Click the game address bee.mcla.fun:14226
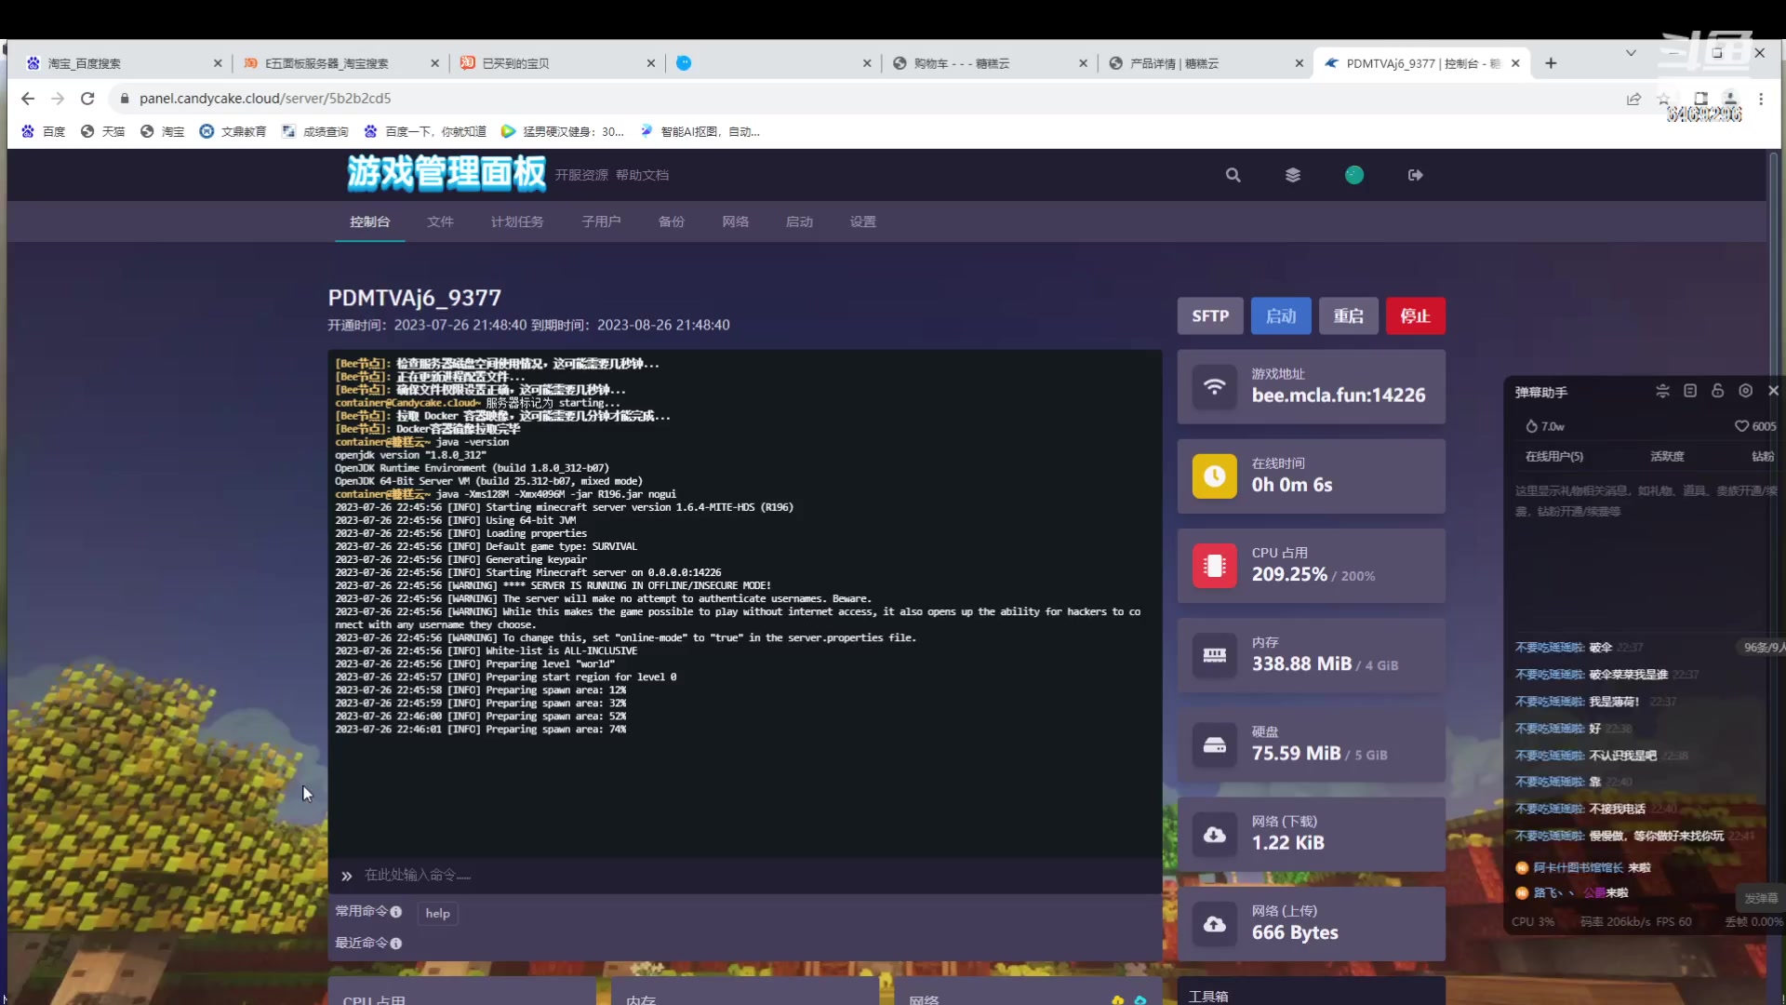The image size is (1786, 1005). [x=1338, y=395]
